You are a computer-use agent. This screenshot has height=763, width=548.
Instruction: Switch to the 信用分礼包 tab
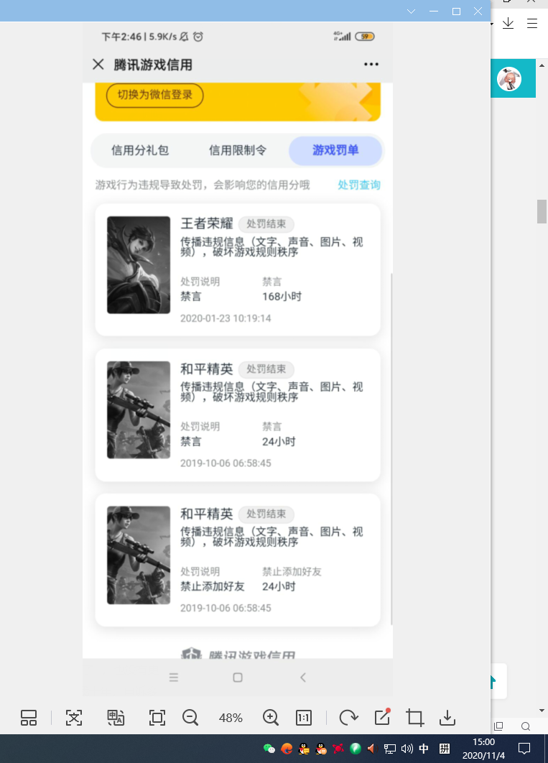(140, 150)
